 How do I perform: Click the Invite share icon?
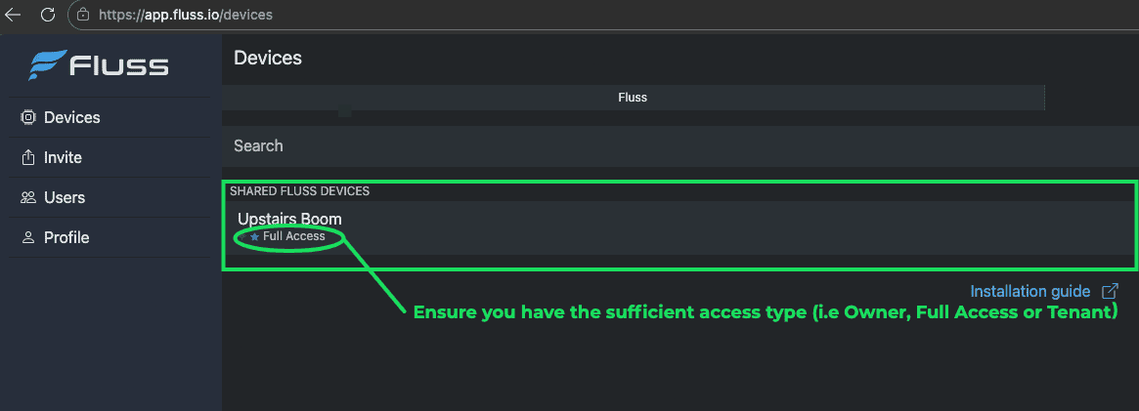[27, 158]
